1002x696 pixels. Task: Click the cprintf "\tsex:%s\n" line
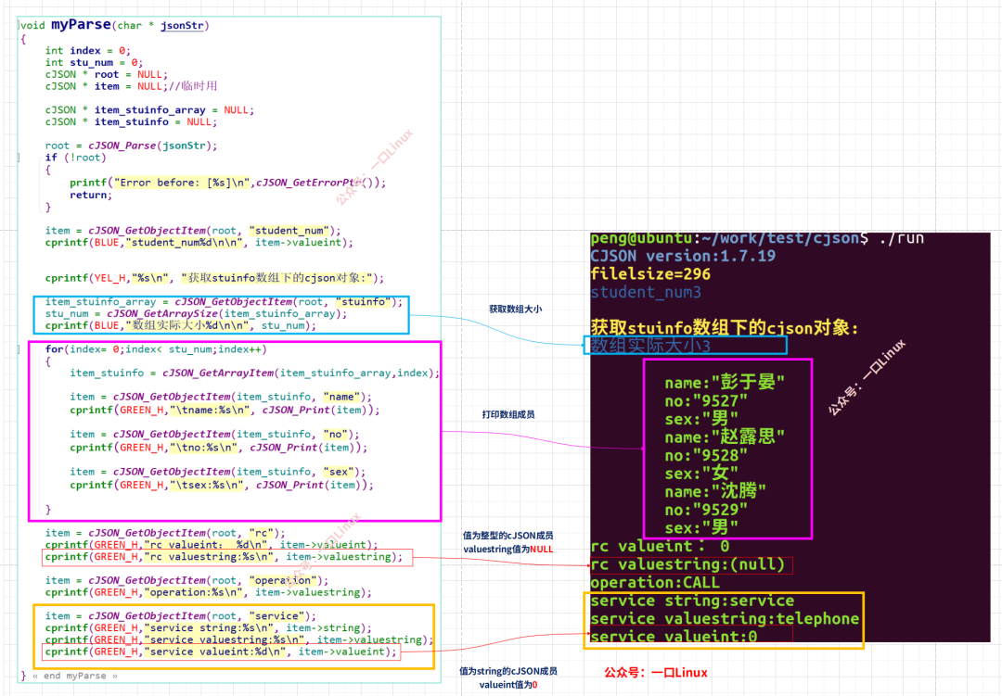click(x=222, y=486)
